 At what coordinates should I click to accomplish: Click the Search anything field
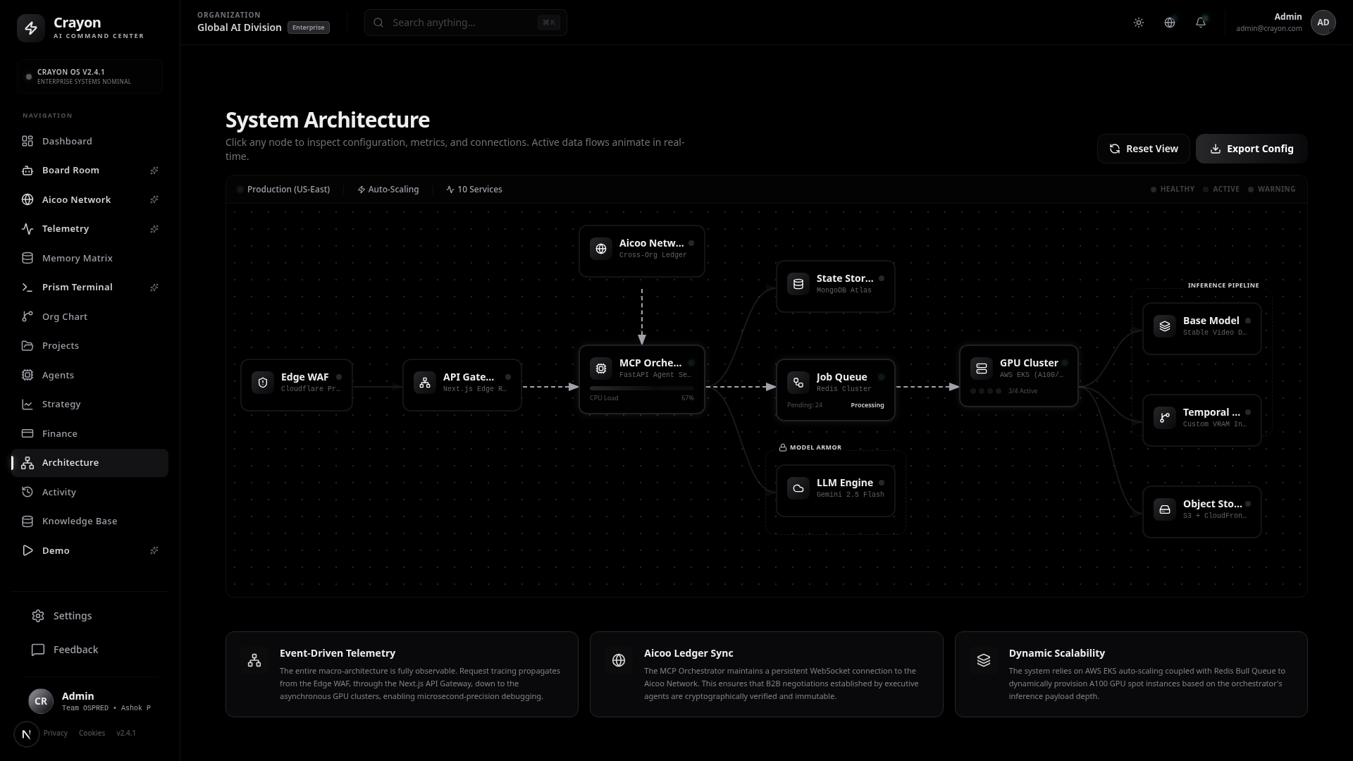click(x=466, y=23)
